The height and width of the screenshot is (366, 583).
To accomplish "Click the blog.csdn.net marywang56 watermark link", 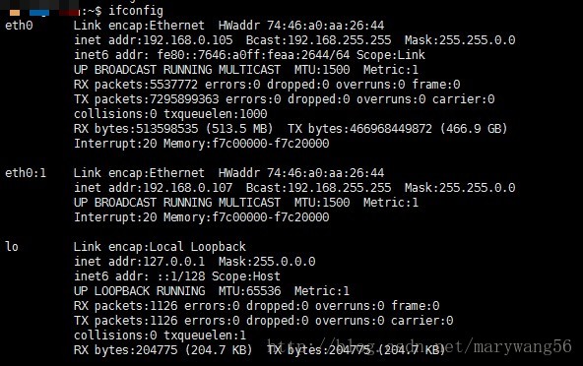I will (420, 346).
